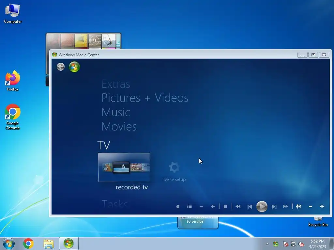Maximize the Windows Media Center window
The image size is (334, 250).
tap(313, 55)
